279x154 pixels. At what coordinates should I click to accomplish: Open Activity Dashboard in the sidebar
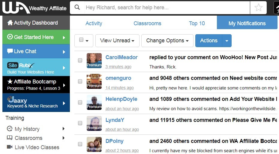click(36, 23)
